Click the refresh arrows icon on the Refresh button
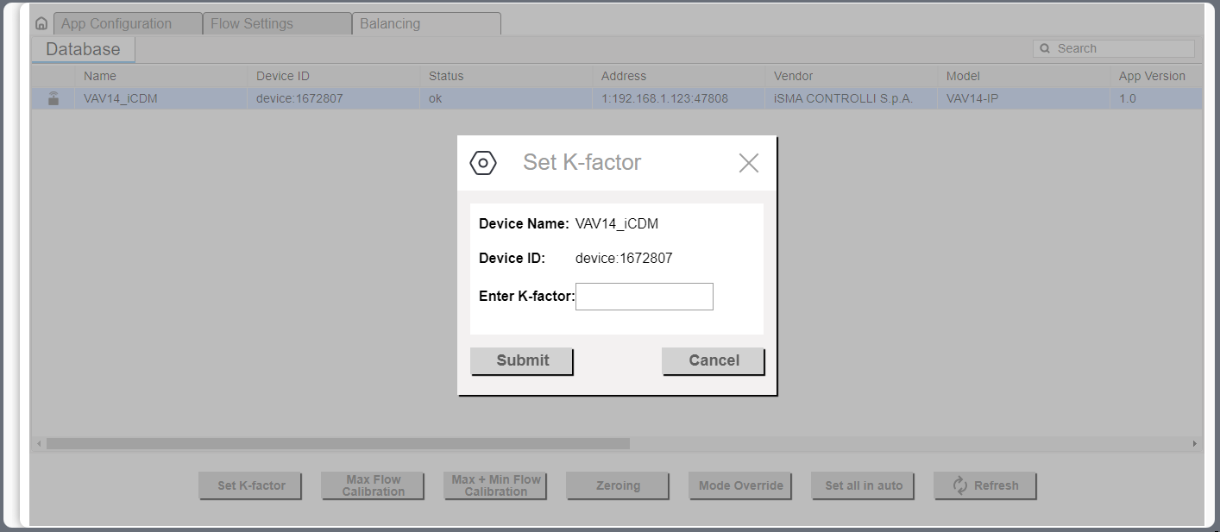Viewport: 1220px width, 532px height. tap(960, 485)
